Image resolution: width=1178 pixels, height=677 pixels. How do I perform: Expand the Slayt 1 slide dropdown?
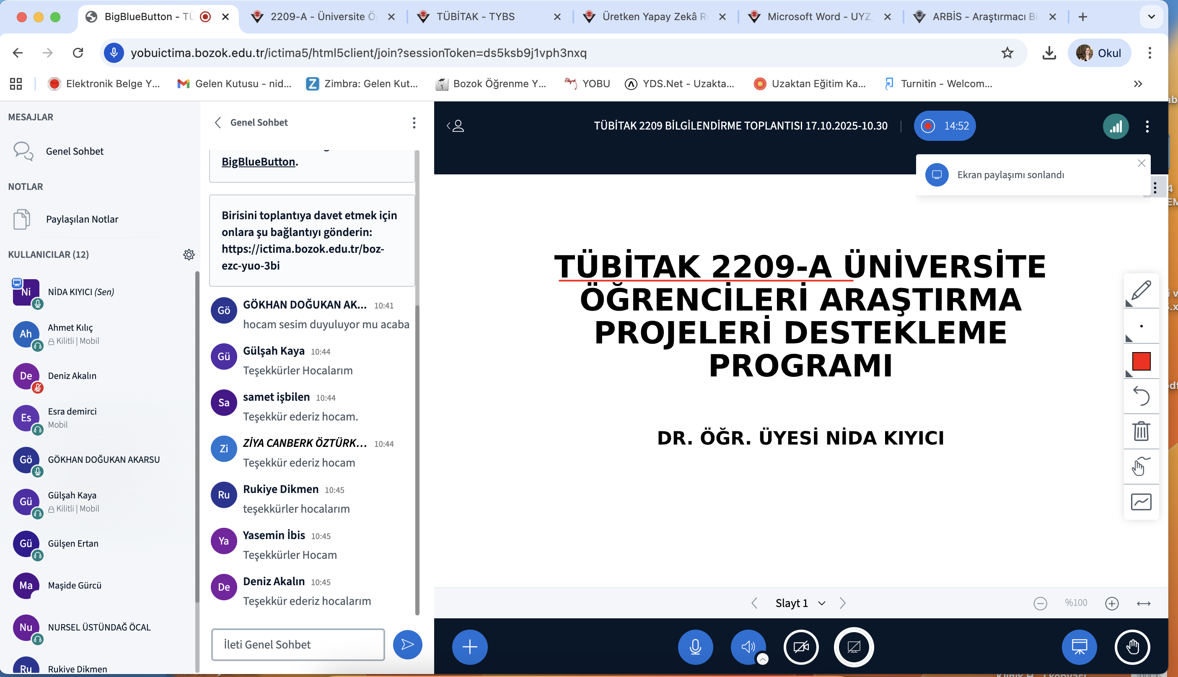pos(800,603)
